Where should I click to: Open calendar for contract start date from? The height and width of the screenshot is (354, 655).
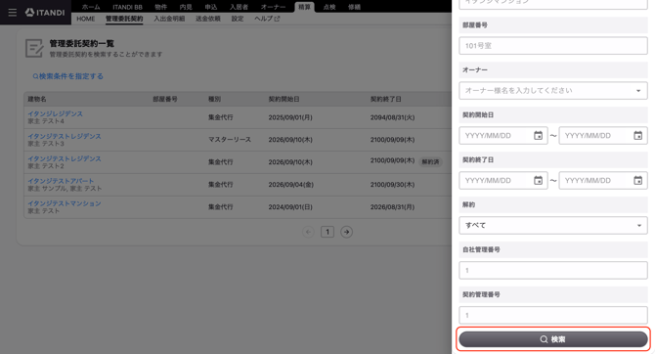[538, 135]
